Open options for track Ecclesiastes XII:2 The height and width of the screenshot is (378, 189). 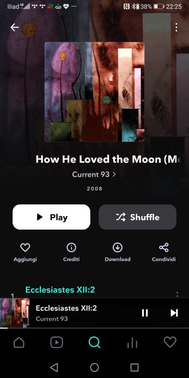point(178,294)
